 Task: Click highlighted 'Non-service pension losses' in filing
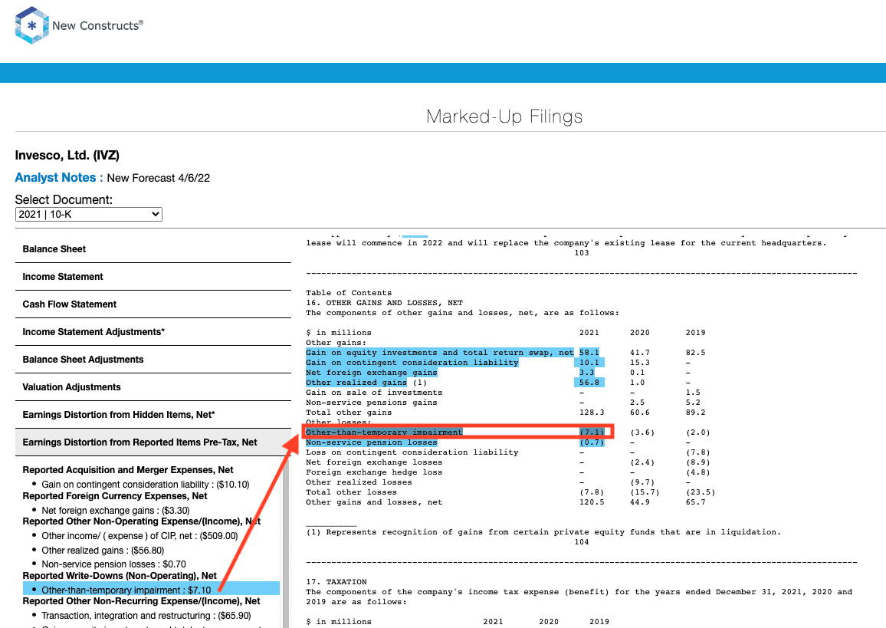[371, 442]
